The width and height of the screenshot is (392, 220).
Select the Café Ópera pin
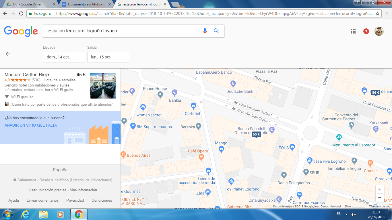click(x=201, y=157)
